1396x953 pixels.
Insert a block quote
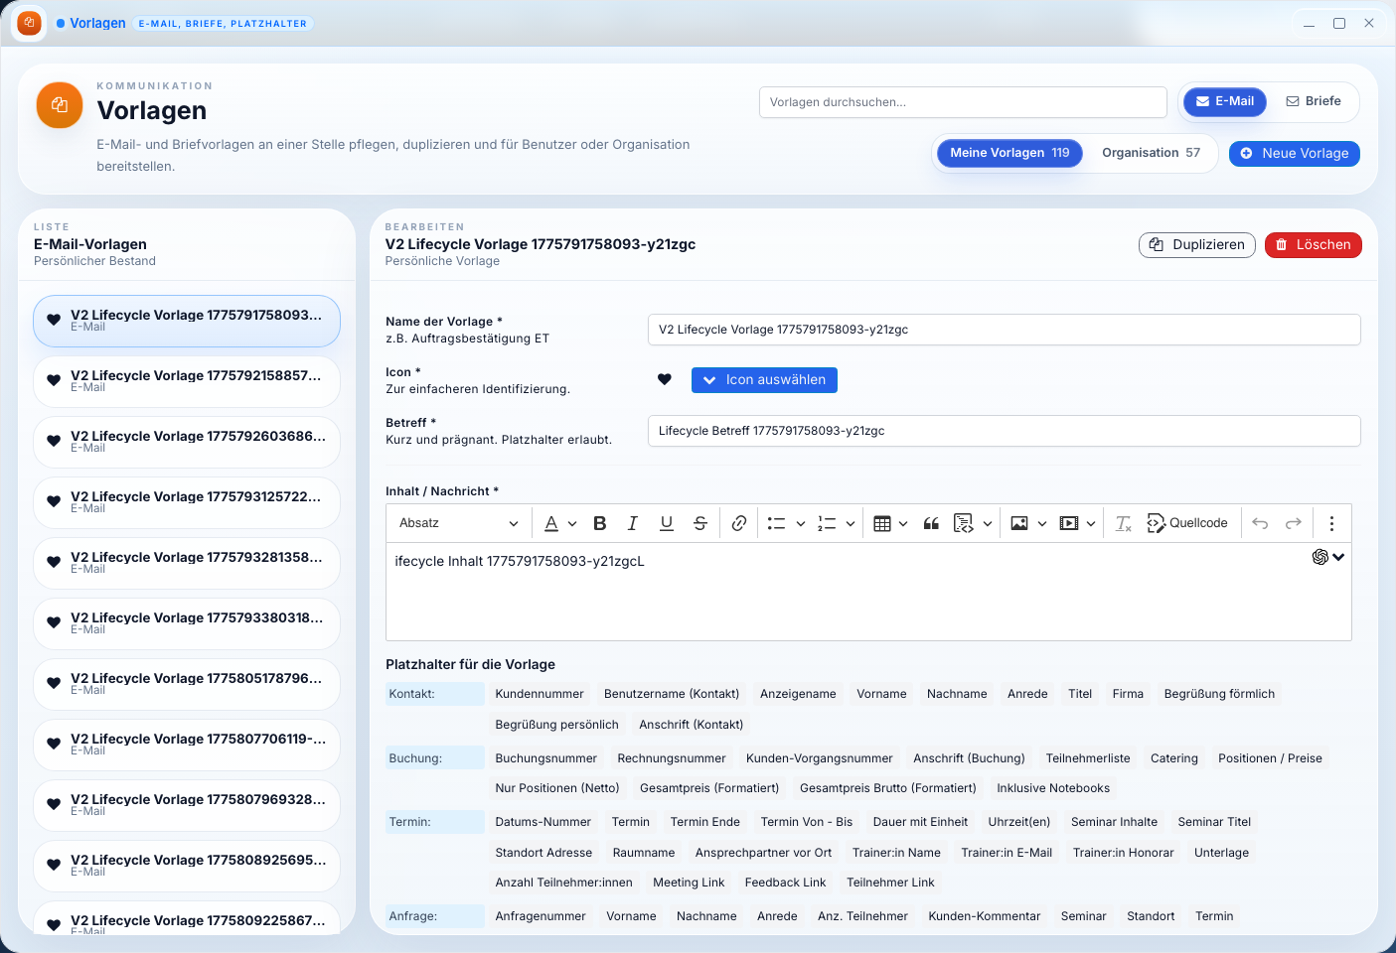click(x=931, y=523)
